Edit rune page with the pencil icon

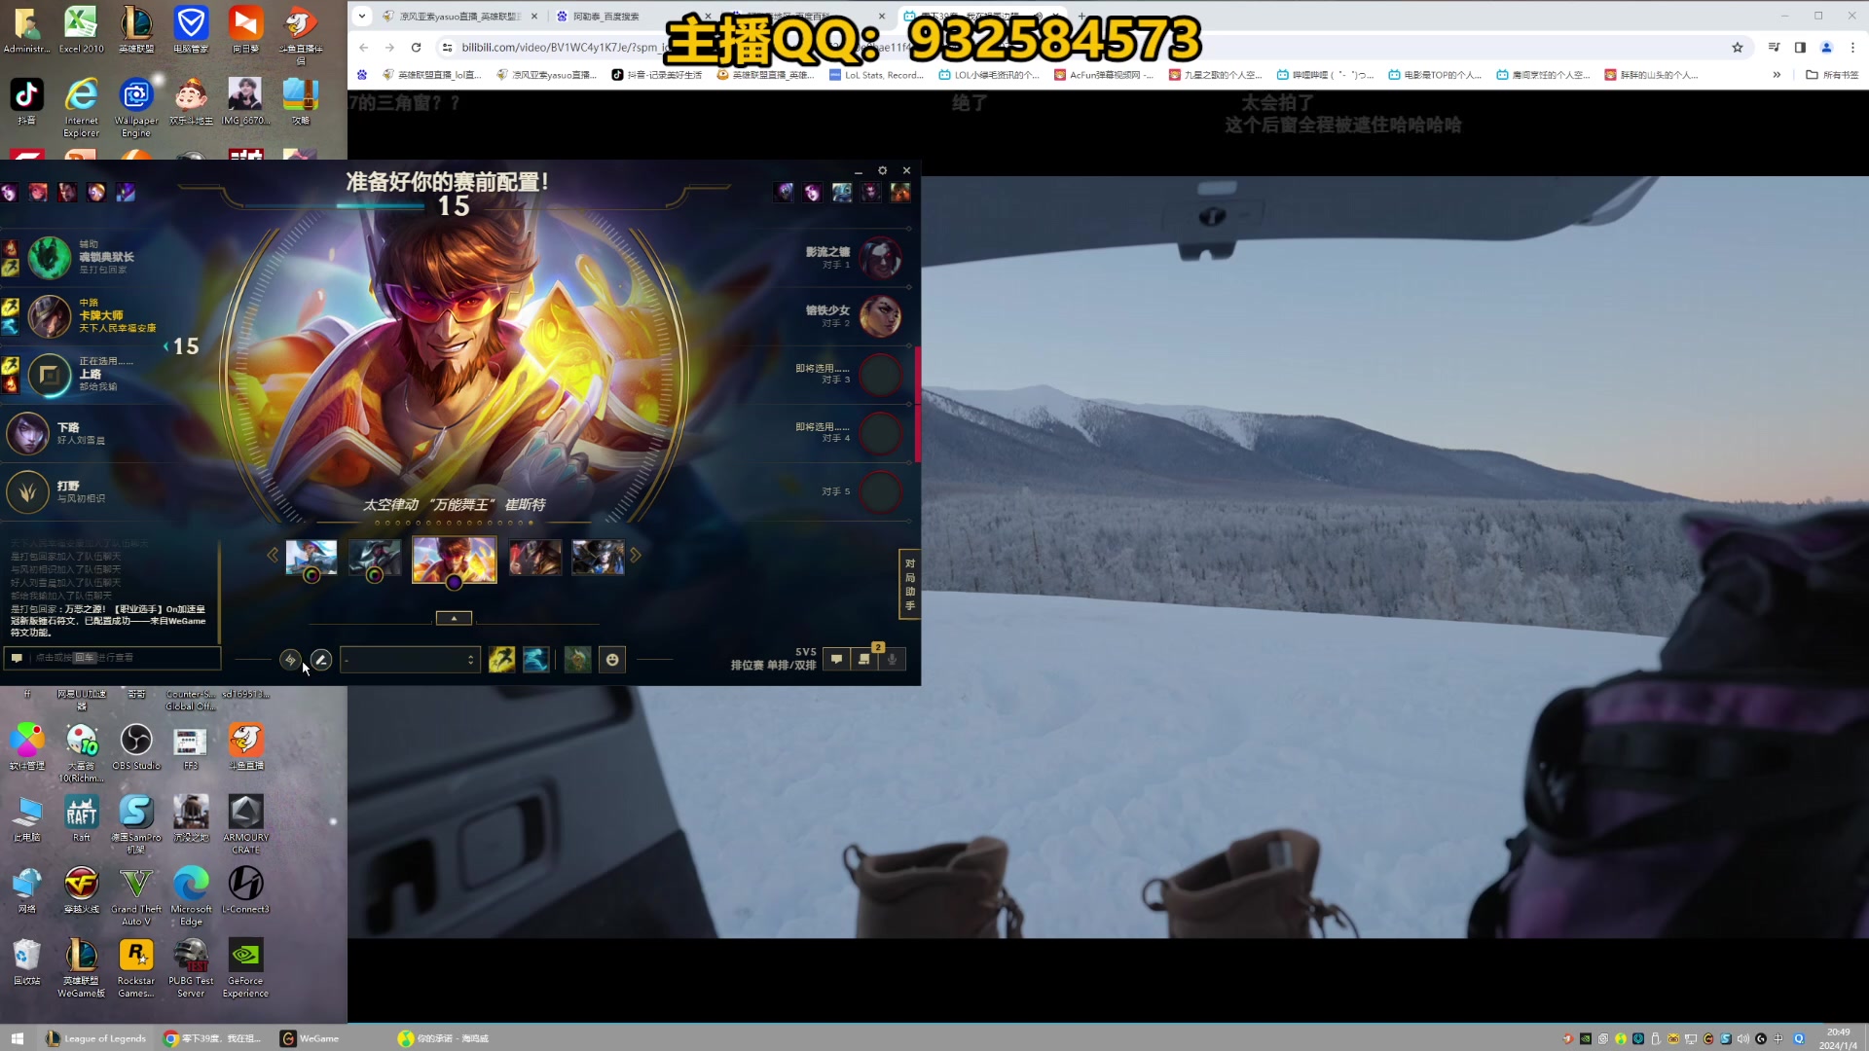pyautogui.click(x=321, y=660)
